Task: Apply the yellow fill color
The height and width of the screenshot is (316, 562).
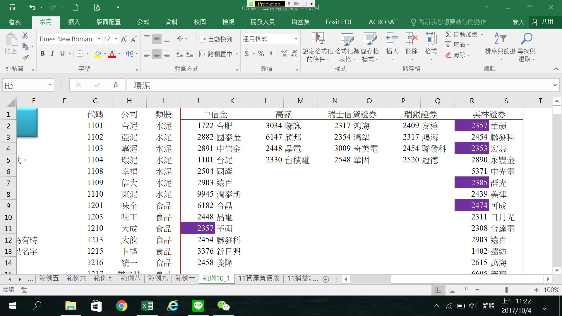Action: coord(98,54)
